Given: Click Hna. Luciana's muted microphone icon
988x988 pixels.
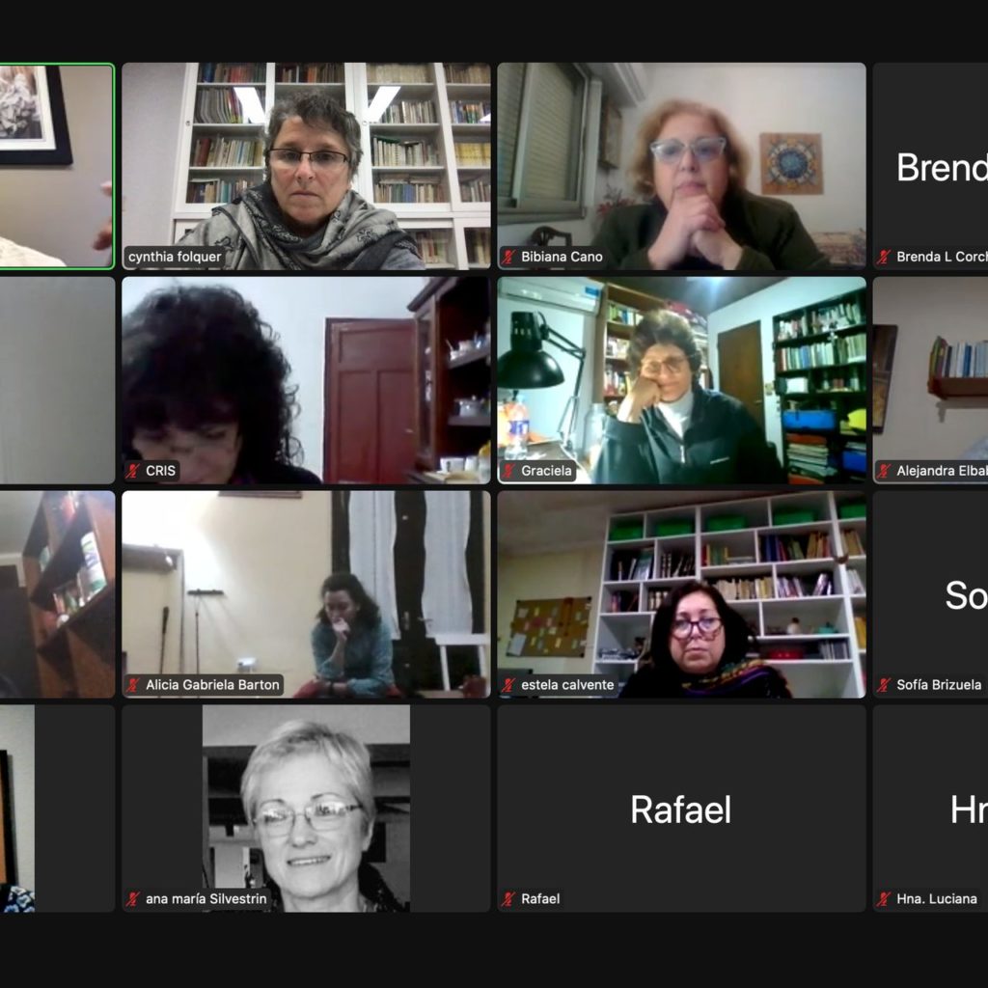Looking at the screenshot, I should click(884, 899).
